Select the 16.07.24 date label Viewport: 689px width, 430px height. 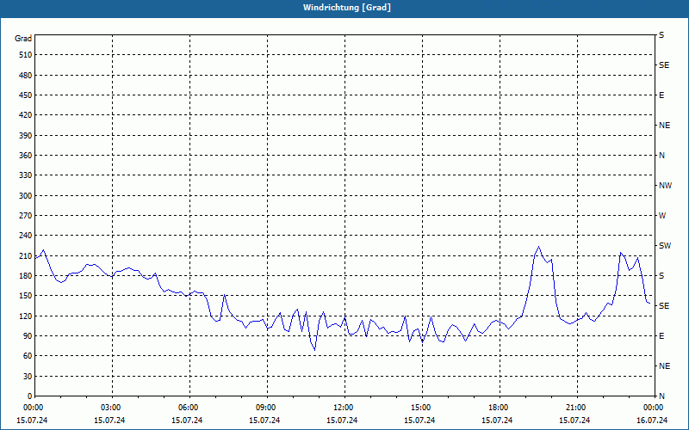click(652, 421)
